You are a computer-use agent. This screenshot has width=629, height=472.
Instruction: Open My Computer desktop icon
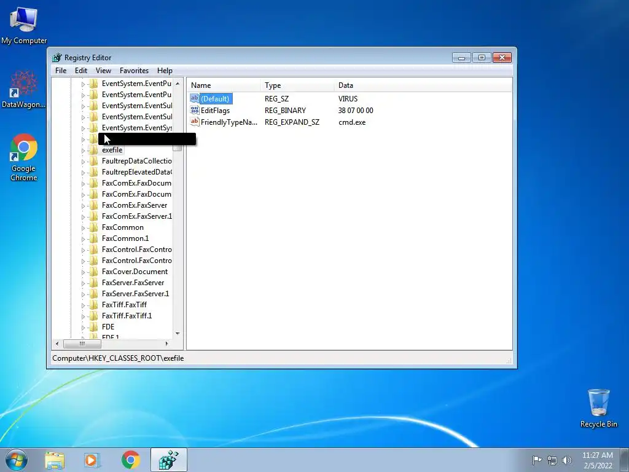tap(24, 25)
